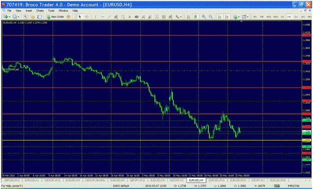313x189 pixels.
Task: Expand the Templates dropdown arrow
Action: click(x=248, y=17)
